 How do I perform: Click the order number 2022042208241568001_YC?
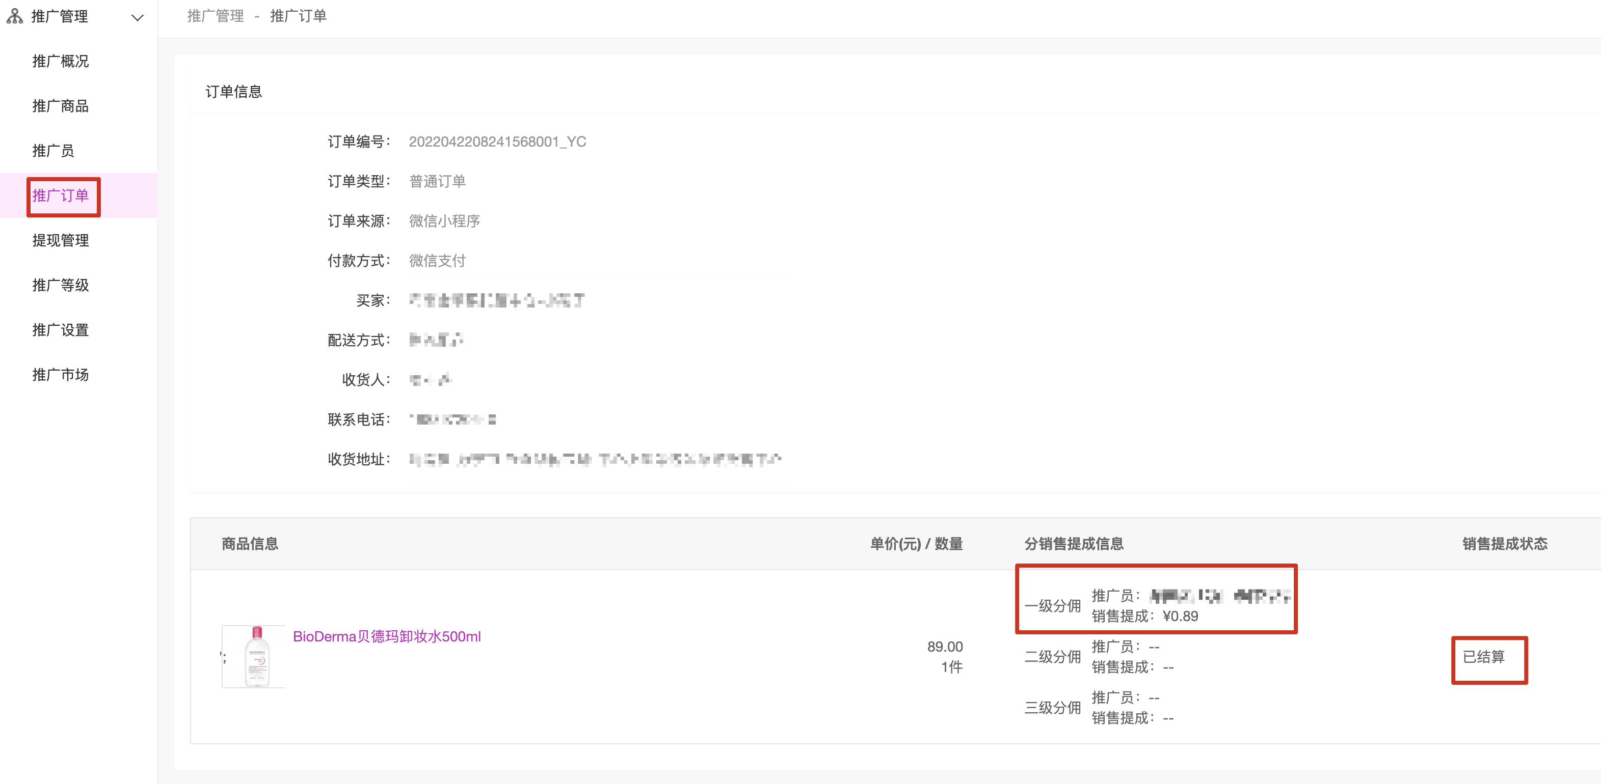[x=497, y=142]
